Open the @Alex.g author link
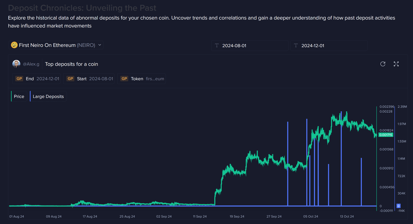This screenshot has height=224, width=413. click(x=31, y=64)
